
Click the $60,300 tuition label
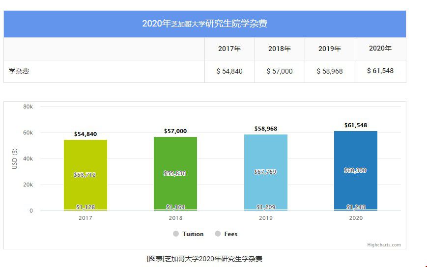coord(355,170)
